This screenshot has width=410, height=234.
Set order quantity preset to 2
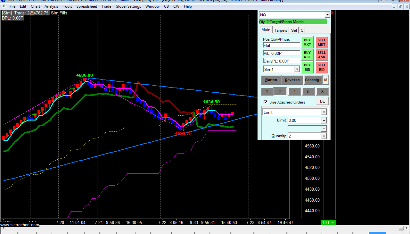coord(280,92)
